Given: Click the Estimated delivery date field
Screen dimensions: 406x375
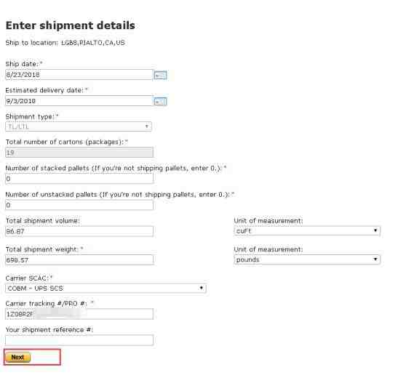Looking at the screenshot, I should [x=79, y=101].
